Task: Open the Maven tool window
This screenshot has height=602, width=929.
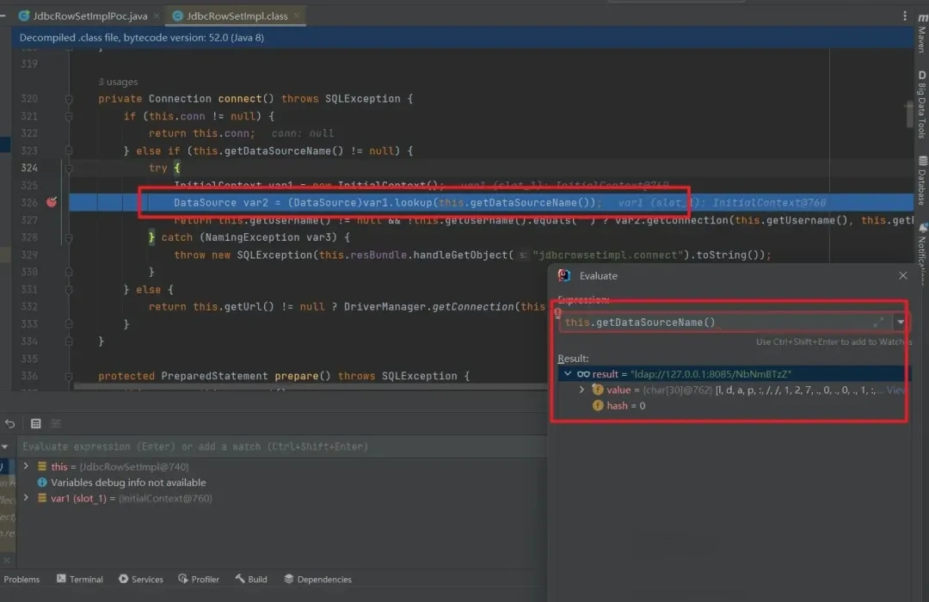Action: point(922,34)
